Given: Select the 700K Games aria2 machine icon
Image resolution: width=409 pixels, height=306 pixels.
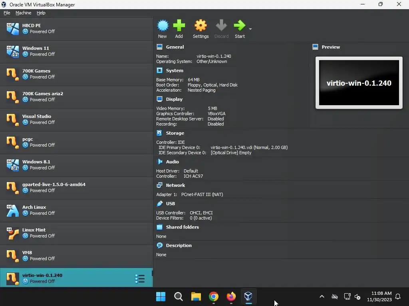Looking at the screenshot, I should point(12,97).
